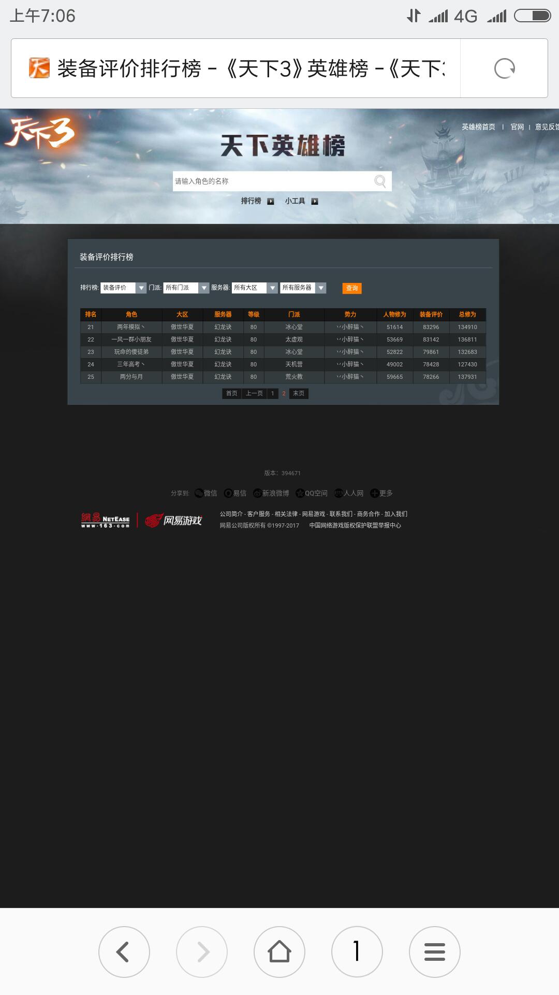The image size is (559, 995).
Task: Open character 一风一群小朋友
Action: [131, 339]
